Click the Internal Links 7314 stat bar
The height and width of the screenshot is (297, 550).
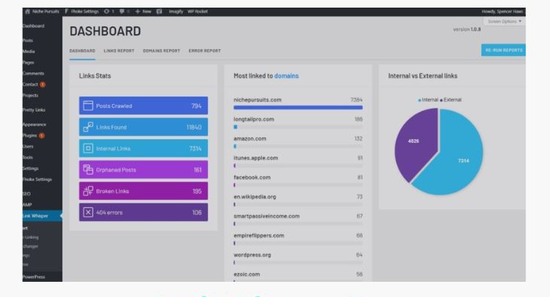pyautogui.click(x=144, y=148)
